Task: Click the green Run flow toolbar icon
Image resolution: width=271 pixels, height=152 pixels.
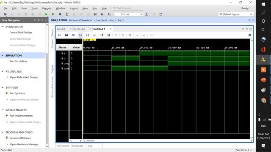Action: point(46,14)
